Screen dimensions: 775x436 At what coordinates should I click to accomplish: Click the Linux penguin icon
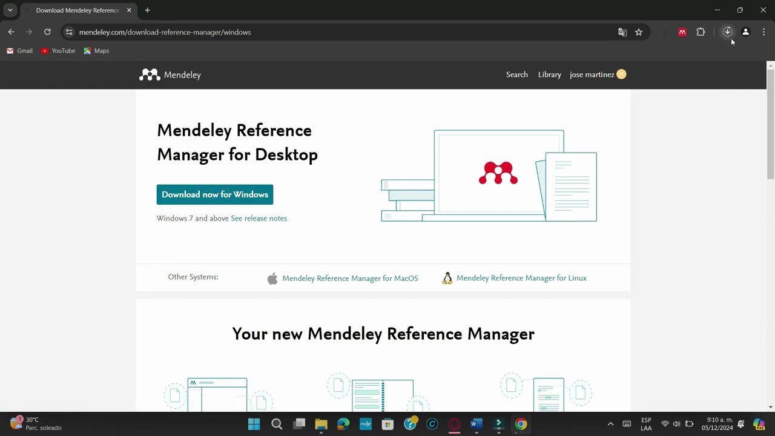click(447, 278)
